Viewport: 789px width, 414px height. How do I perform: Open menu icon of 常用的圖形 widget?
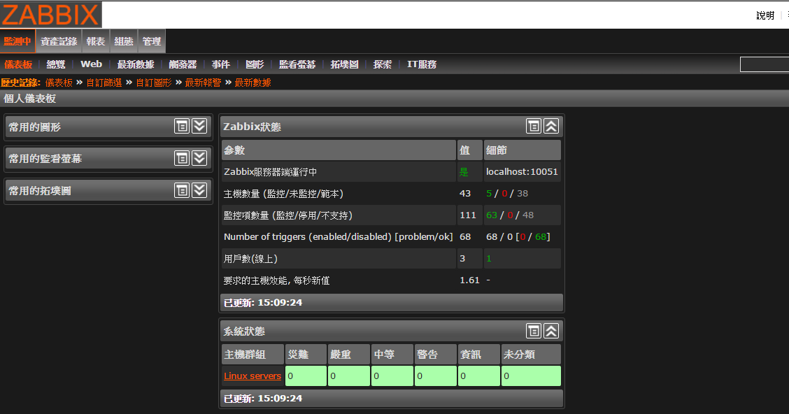[x=182, y=126]
